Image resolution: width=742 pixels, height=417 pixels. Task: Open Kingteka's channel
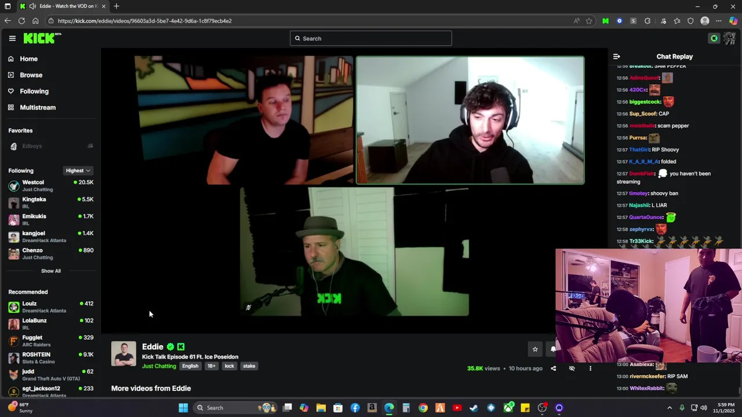pos(50,202)
